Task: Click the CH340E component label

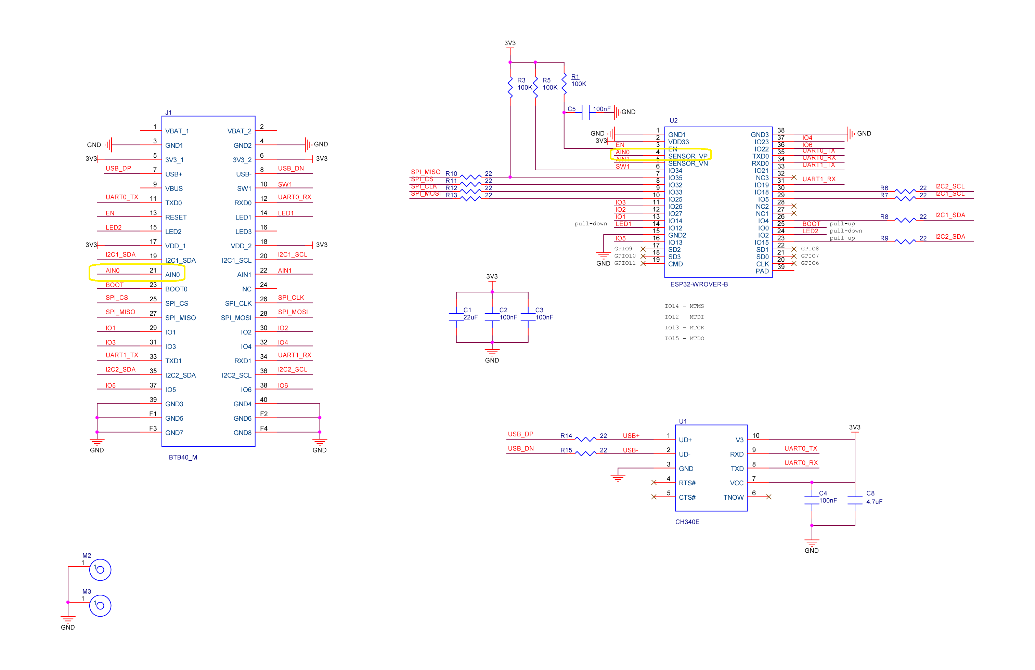Action: pos(687,522)
